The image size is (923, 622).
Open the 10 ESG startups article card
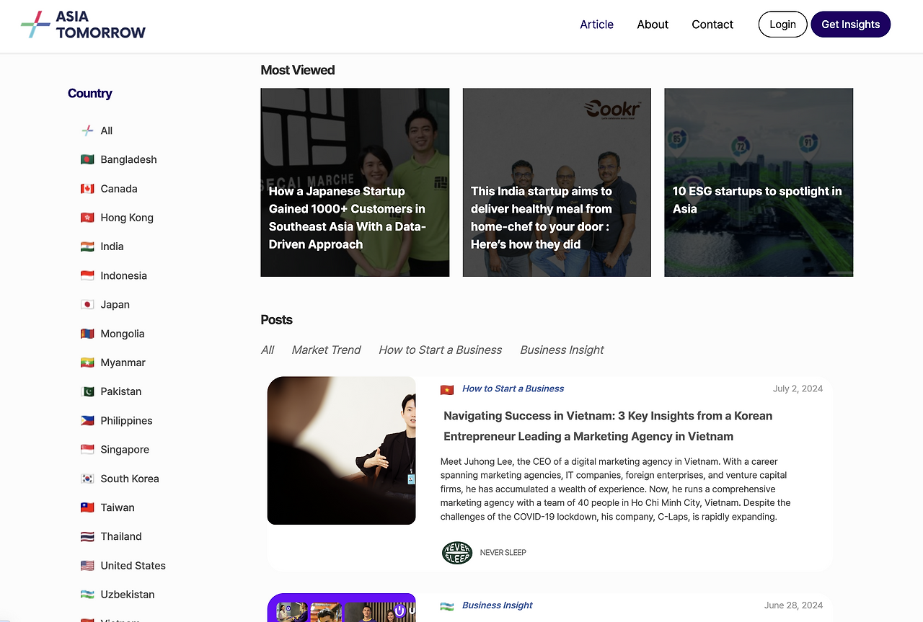click(x=759, y=182)
